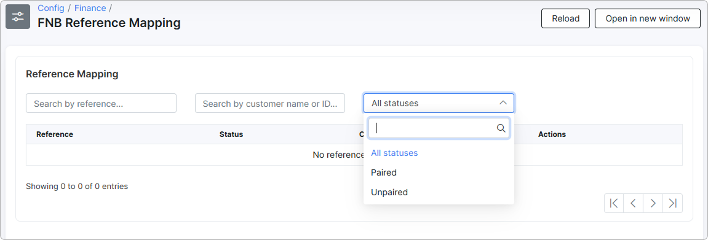Open the Finance breadcrumb link
The width and height of the screenshot is (708, 240).
point(90,8)
